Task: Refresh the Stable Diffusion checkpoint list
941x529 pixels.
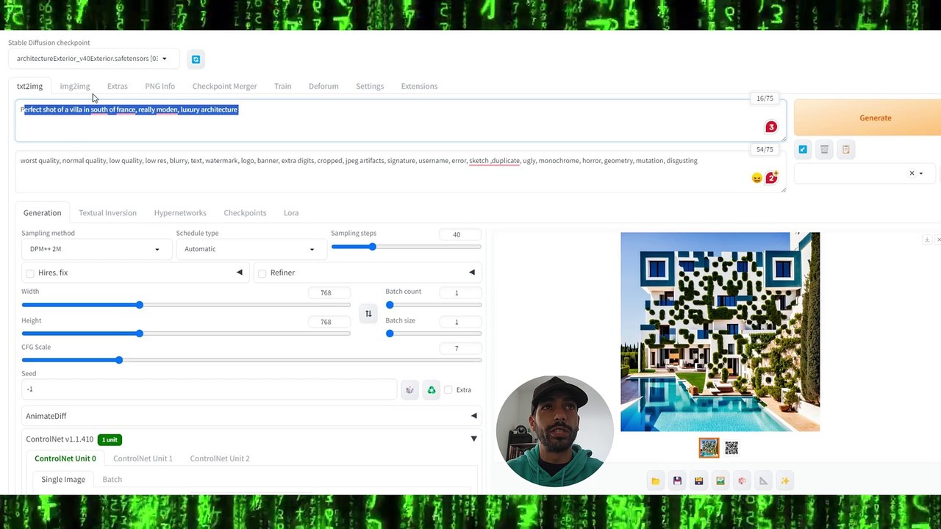Action: [196, 60]
